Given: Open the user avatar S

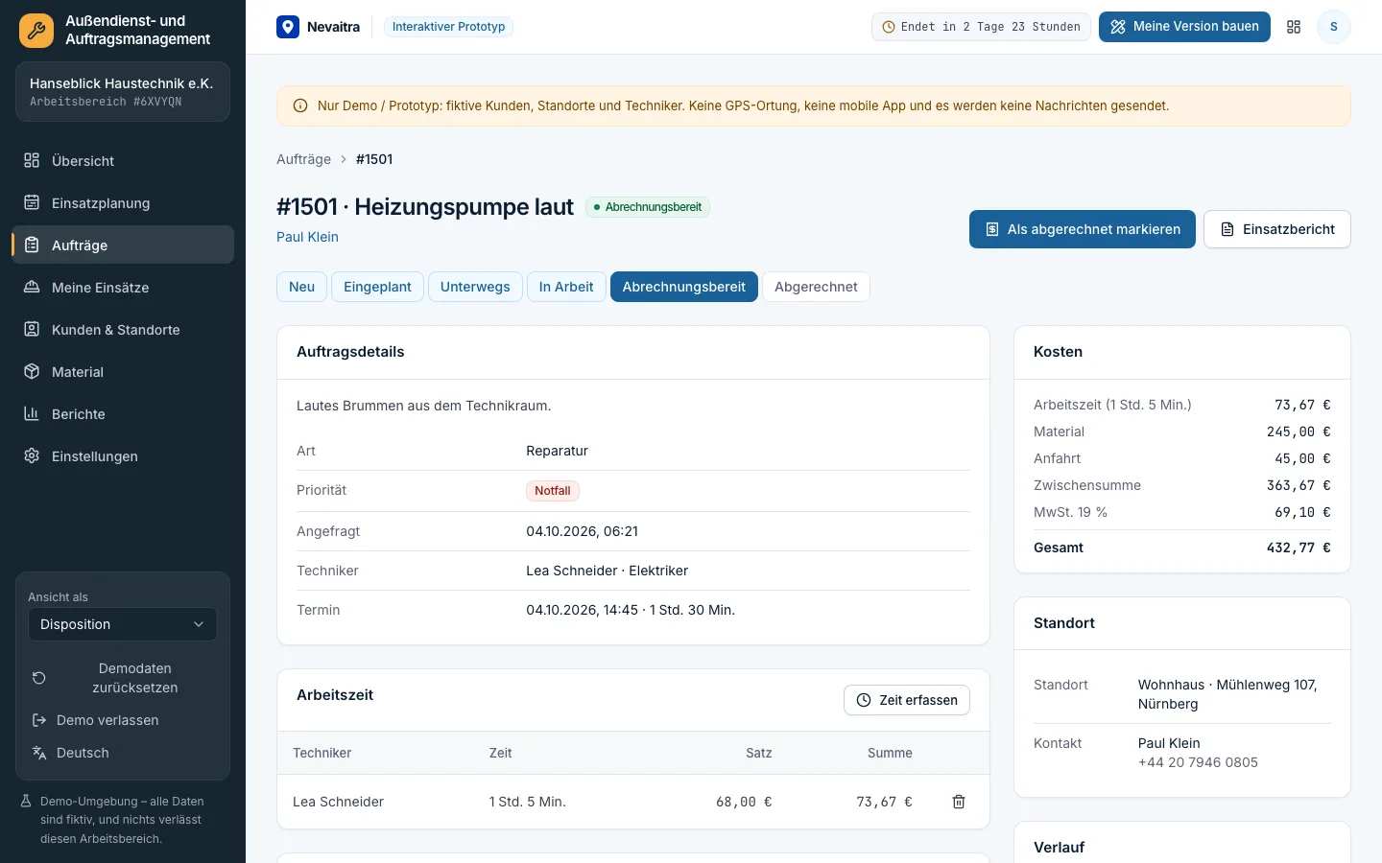Looking at the screenshot, I should point(1333,27).
